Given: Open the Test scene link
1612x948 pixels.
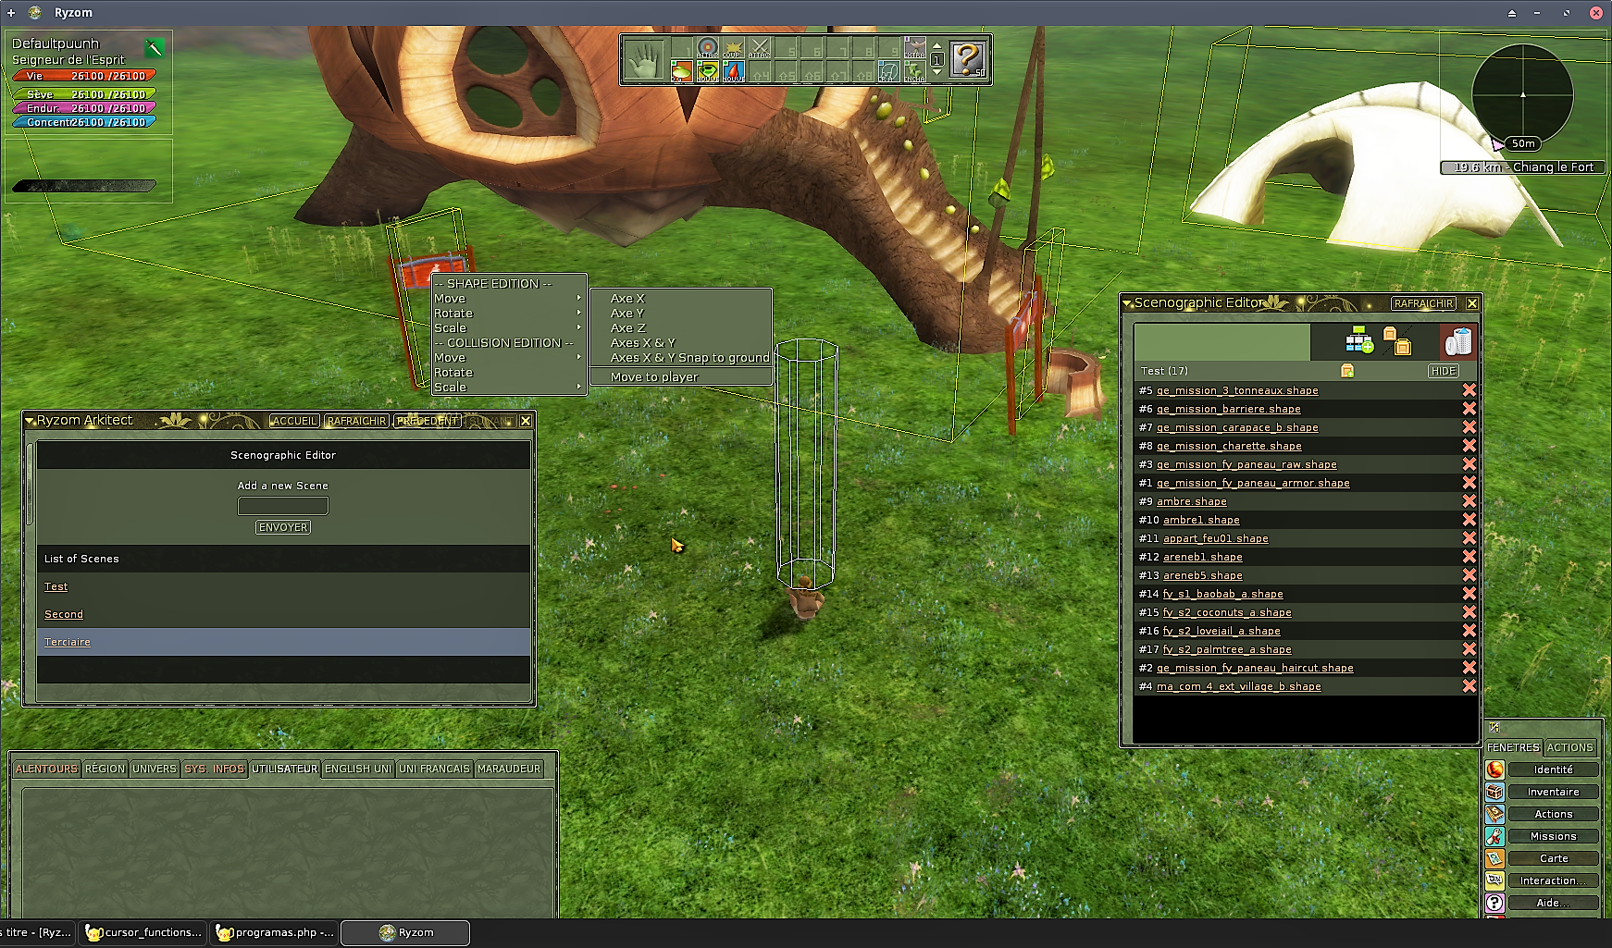Looking at the screenshot, I should 56,586.
